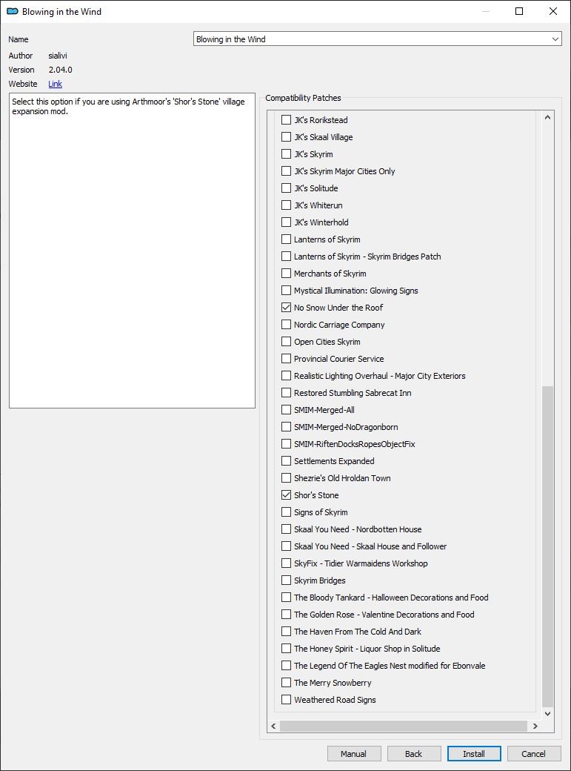
Task: Enable JK's Skyrim Major Cities Only
Action: pos(286,171)
